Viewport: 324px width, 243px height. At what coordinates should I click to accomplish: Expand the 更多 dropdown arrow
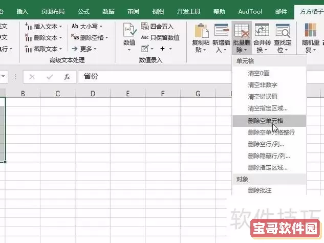(95, 49)
